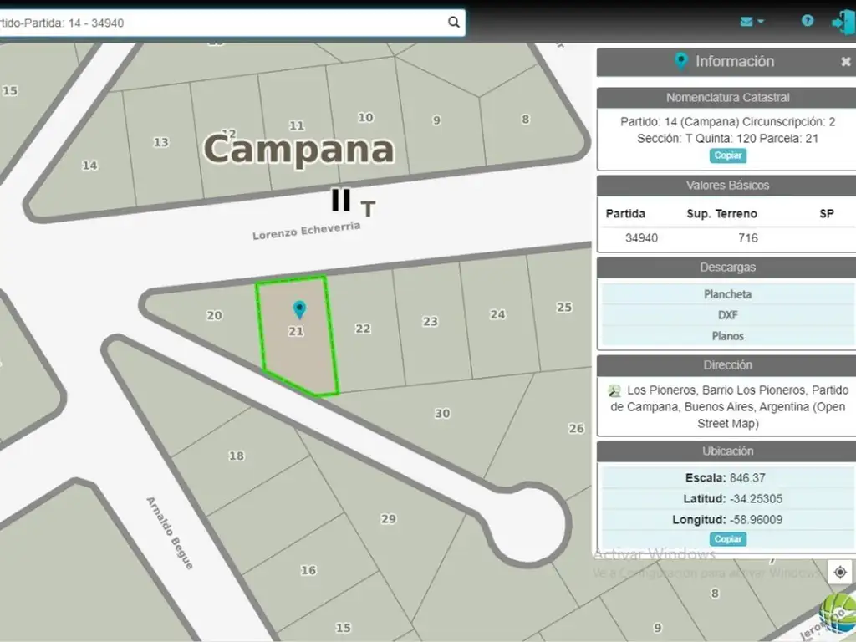Open the Planos download link
The height and width of the screenshot is (642, 856).
727,336
